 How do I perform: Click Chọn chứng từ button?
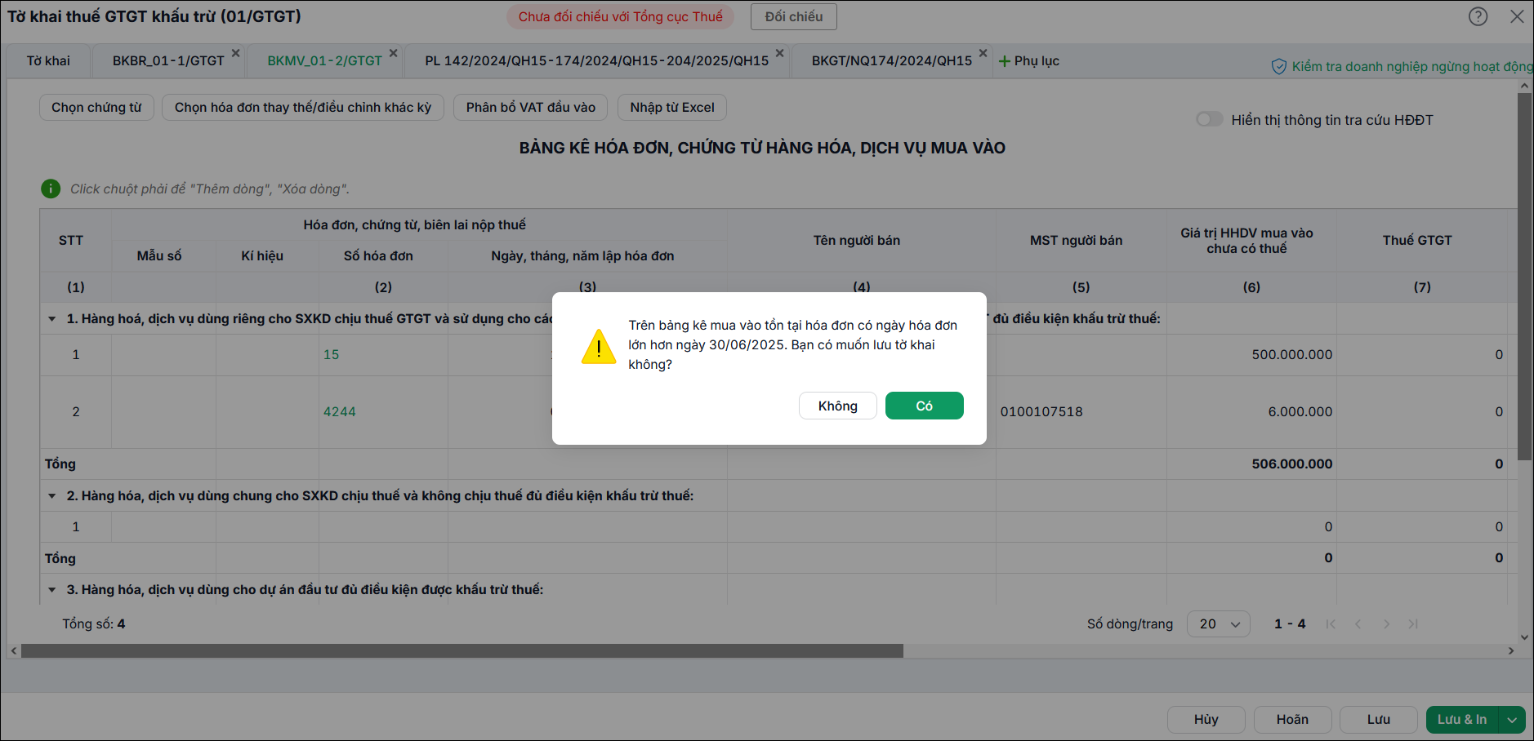tap(96, 108)
